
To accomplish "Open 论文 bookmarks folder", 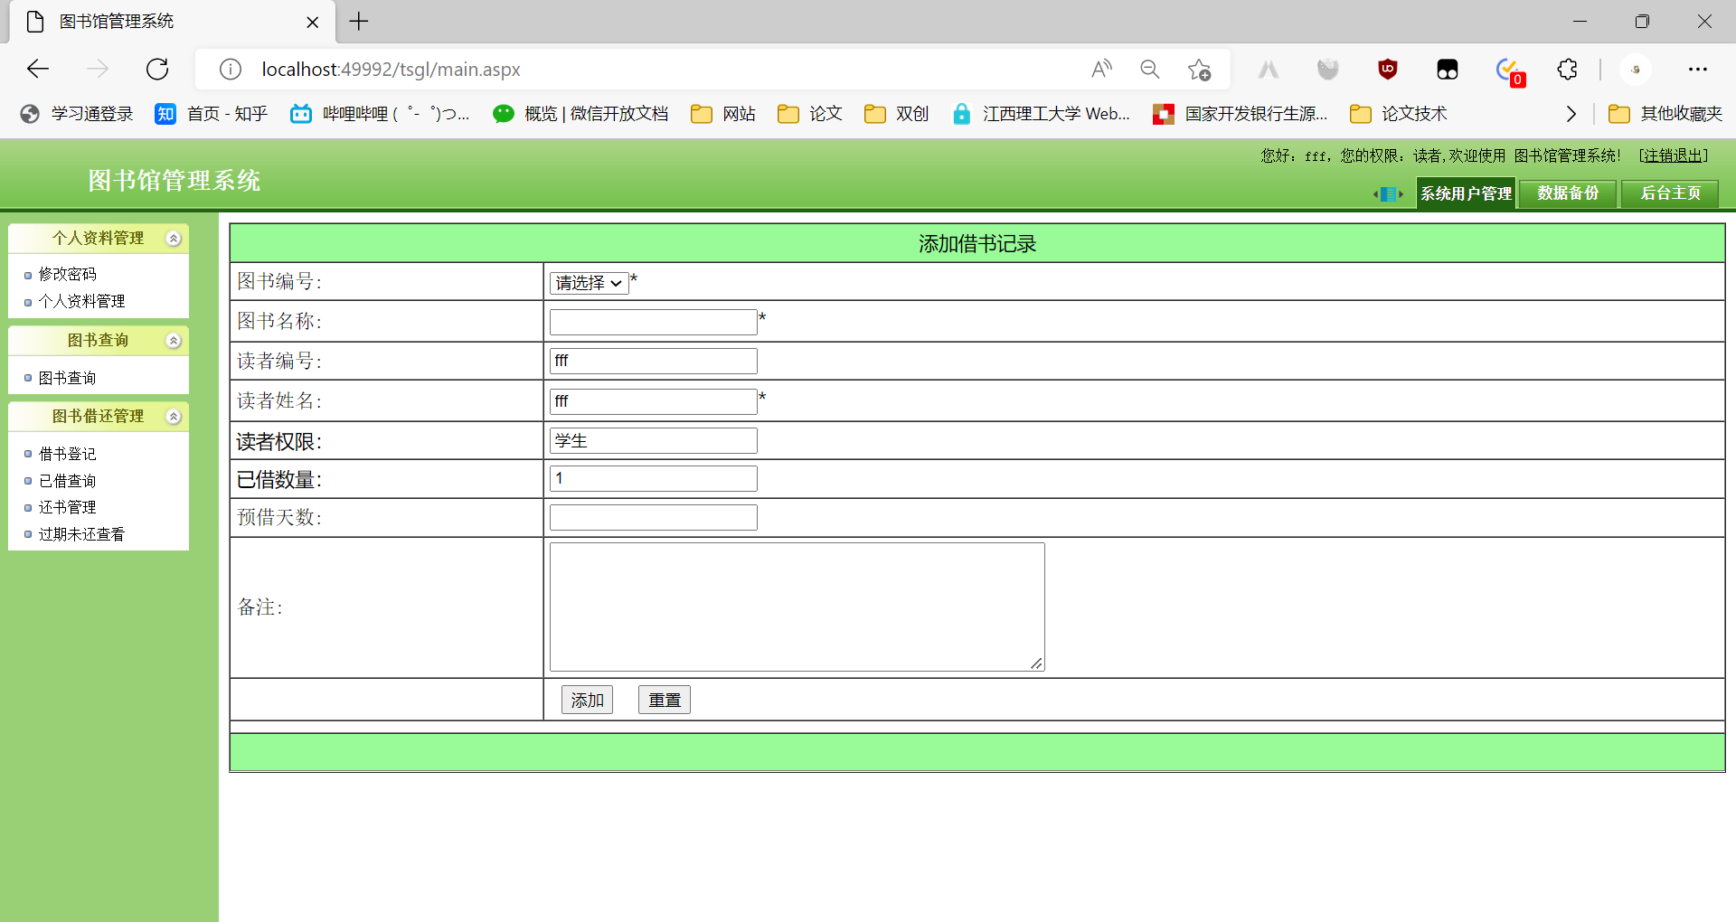I will [810, 114].
